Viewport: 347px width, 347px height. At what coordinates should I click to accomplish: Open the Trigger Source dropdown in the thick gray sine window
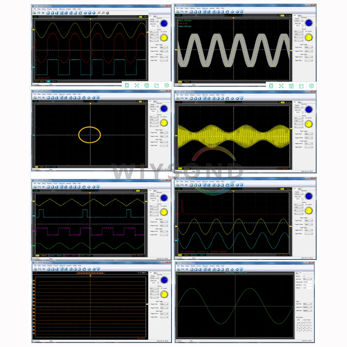click(309, 57)
